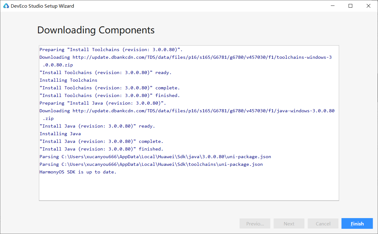Click the Parsing toolchains uni-package.json path line

point(151,164)
